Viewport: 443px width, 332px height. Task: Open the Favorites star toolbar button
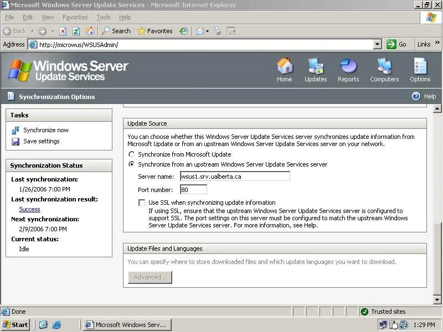point(155,31)
